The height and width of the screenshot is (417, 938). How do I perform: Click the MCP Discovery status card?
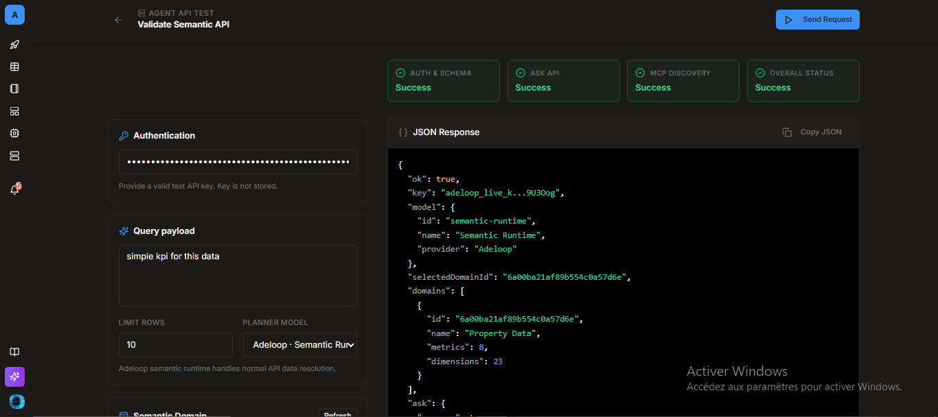click(x=683, y=81)
